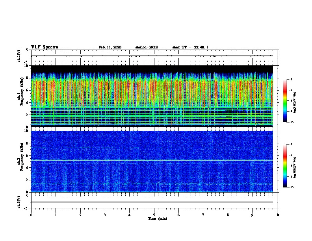Image resolution: width=312 pixels, height=241 pixels.
Task: Click the "-6" tick on lower colorbar
Action: (291, 145)
